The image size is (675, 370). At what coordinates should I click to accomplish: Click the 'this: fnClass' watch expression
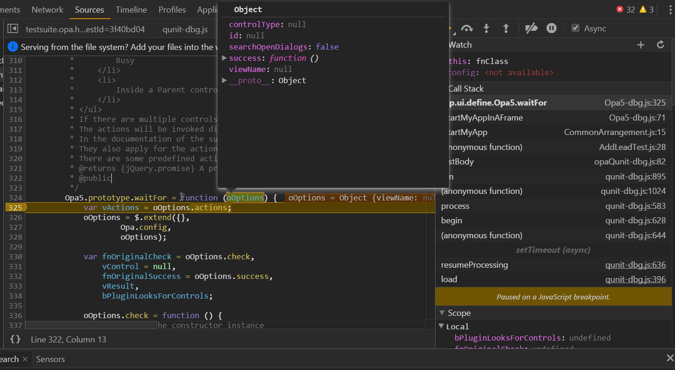pos(478,61)
